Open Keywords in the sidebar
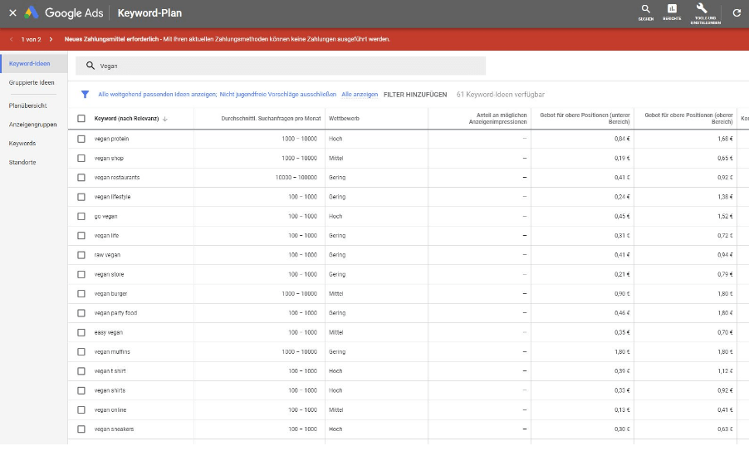This screenshot has height=451, width=749. coord(22,144)
